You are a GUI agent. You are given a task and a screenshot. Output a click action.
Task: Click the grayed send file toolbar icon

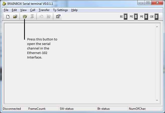tap(41, 17)
